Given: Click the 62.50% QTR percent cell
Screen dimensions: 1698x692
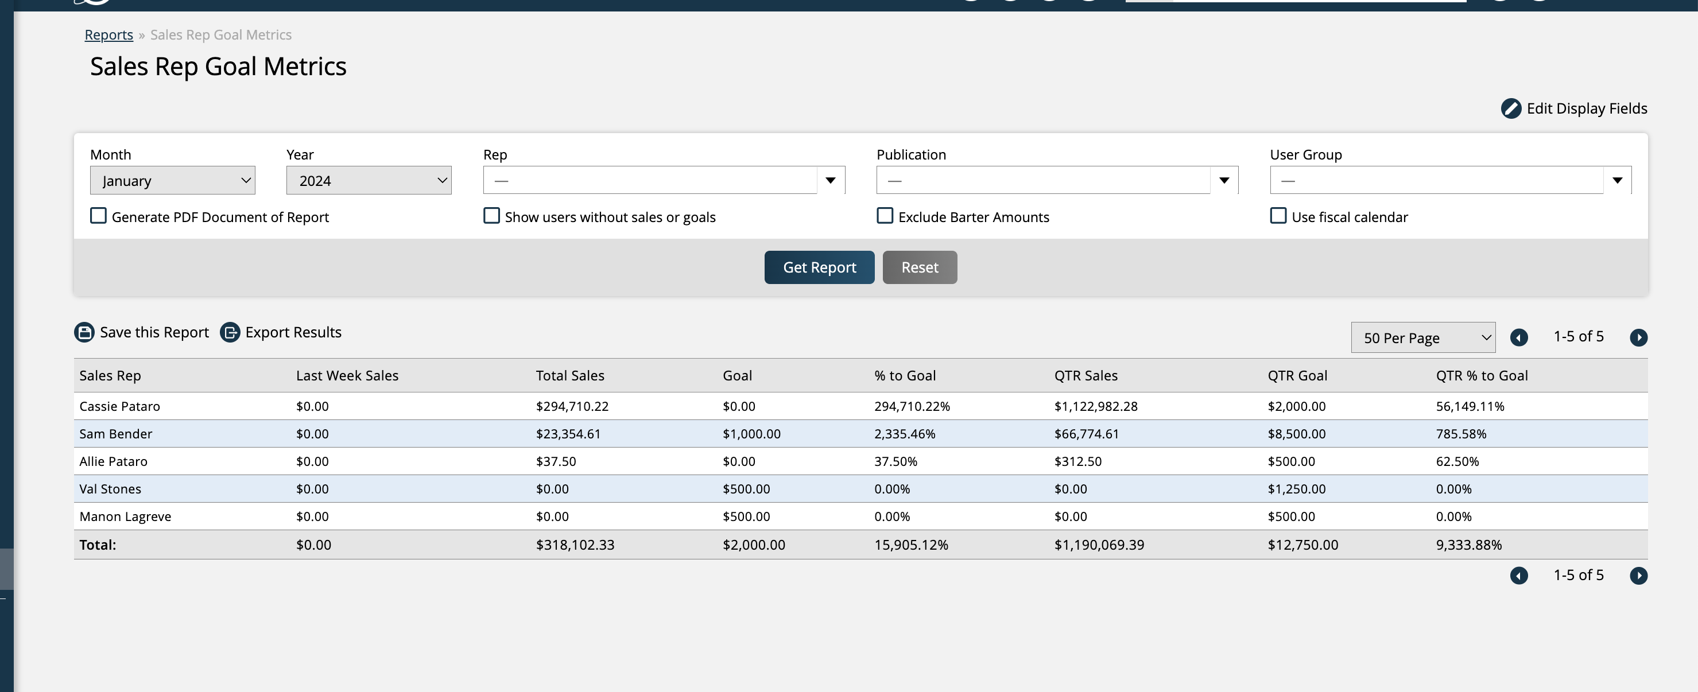Looking at the screenshot, I should (x=1457, y=462).
